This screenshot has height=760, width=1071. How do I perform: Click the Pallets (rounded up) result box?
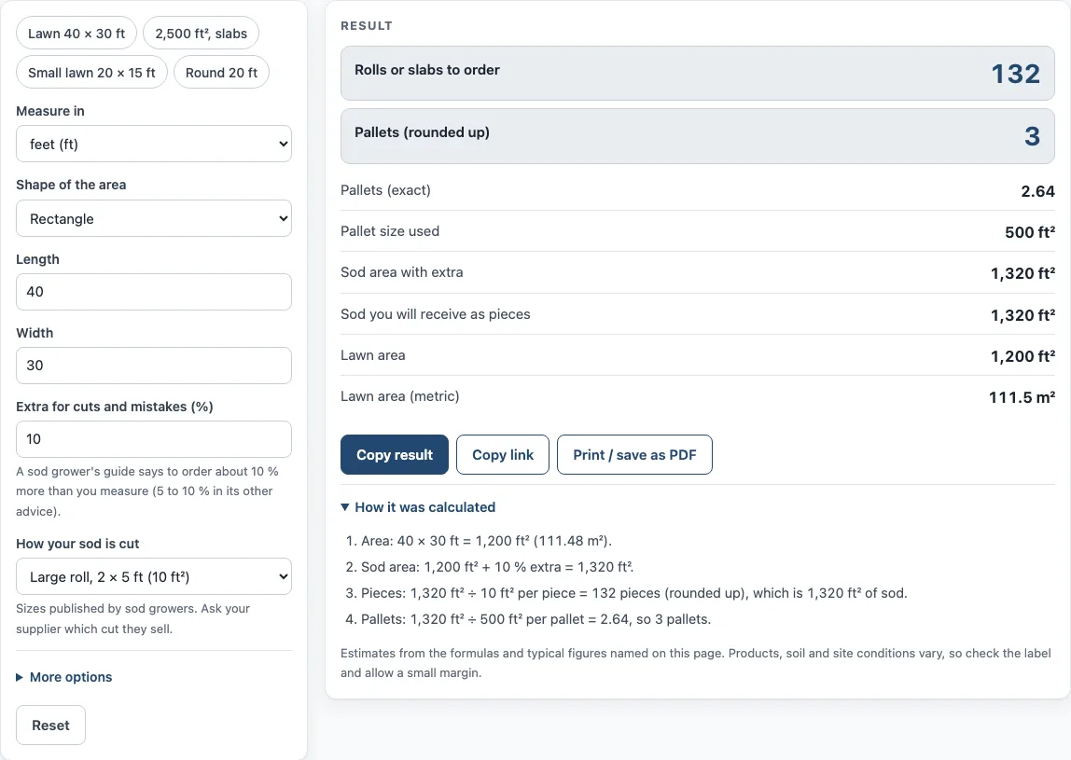click(698, 136)
